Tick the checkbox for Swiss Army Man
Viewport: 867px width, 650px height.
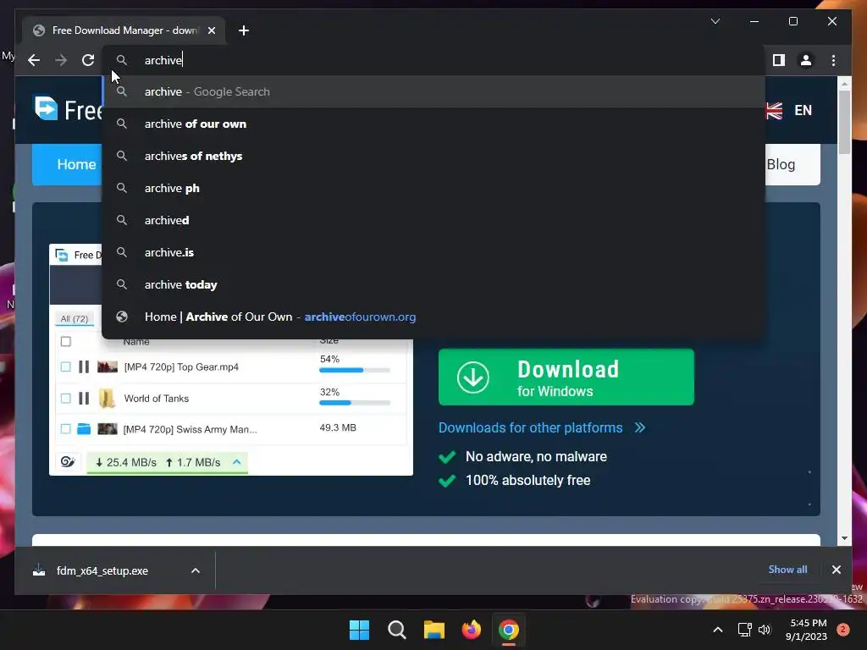coord(66,429)
